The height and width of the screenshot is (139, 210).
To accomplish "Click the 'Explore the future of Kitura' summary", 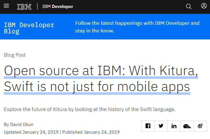I will coord(90,109).
